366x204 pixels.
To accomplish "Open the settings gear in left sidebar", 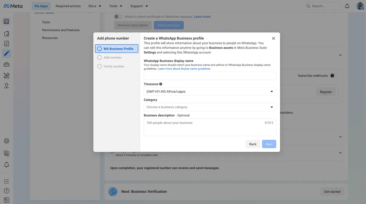I will point(6,141).
